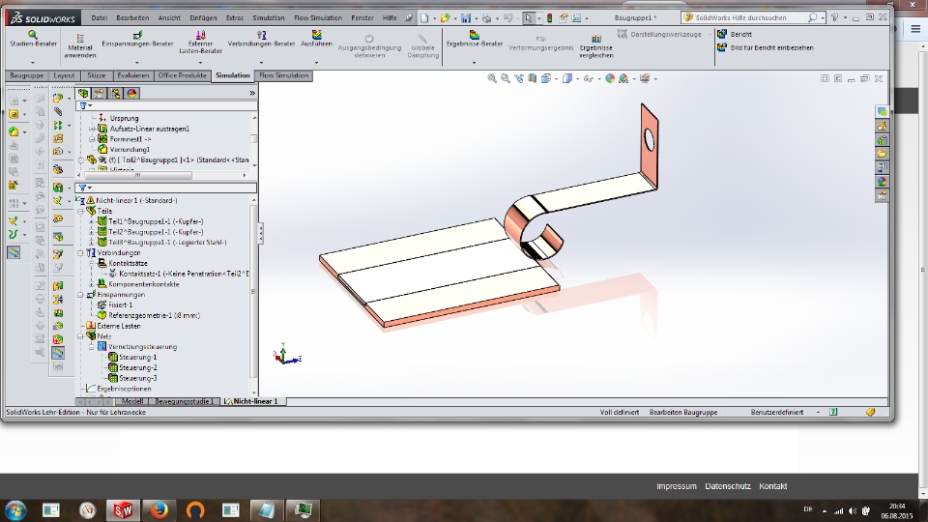Click the Impressum link
928x522 pixels.
point(677,486)
